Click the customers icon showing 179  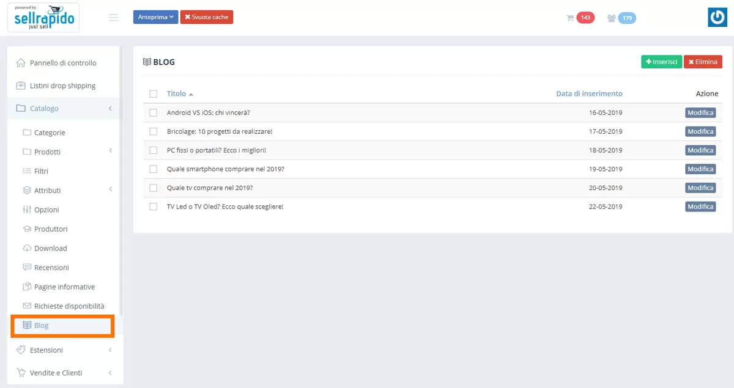(x=621, y=17)
